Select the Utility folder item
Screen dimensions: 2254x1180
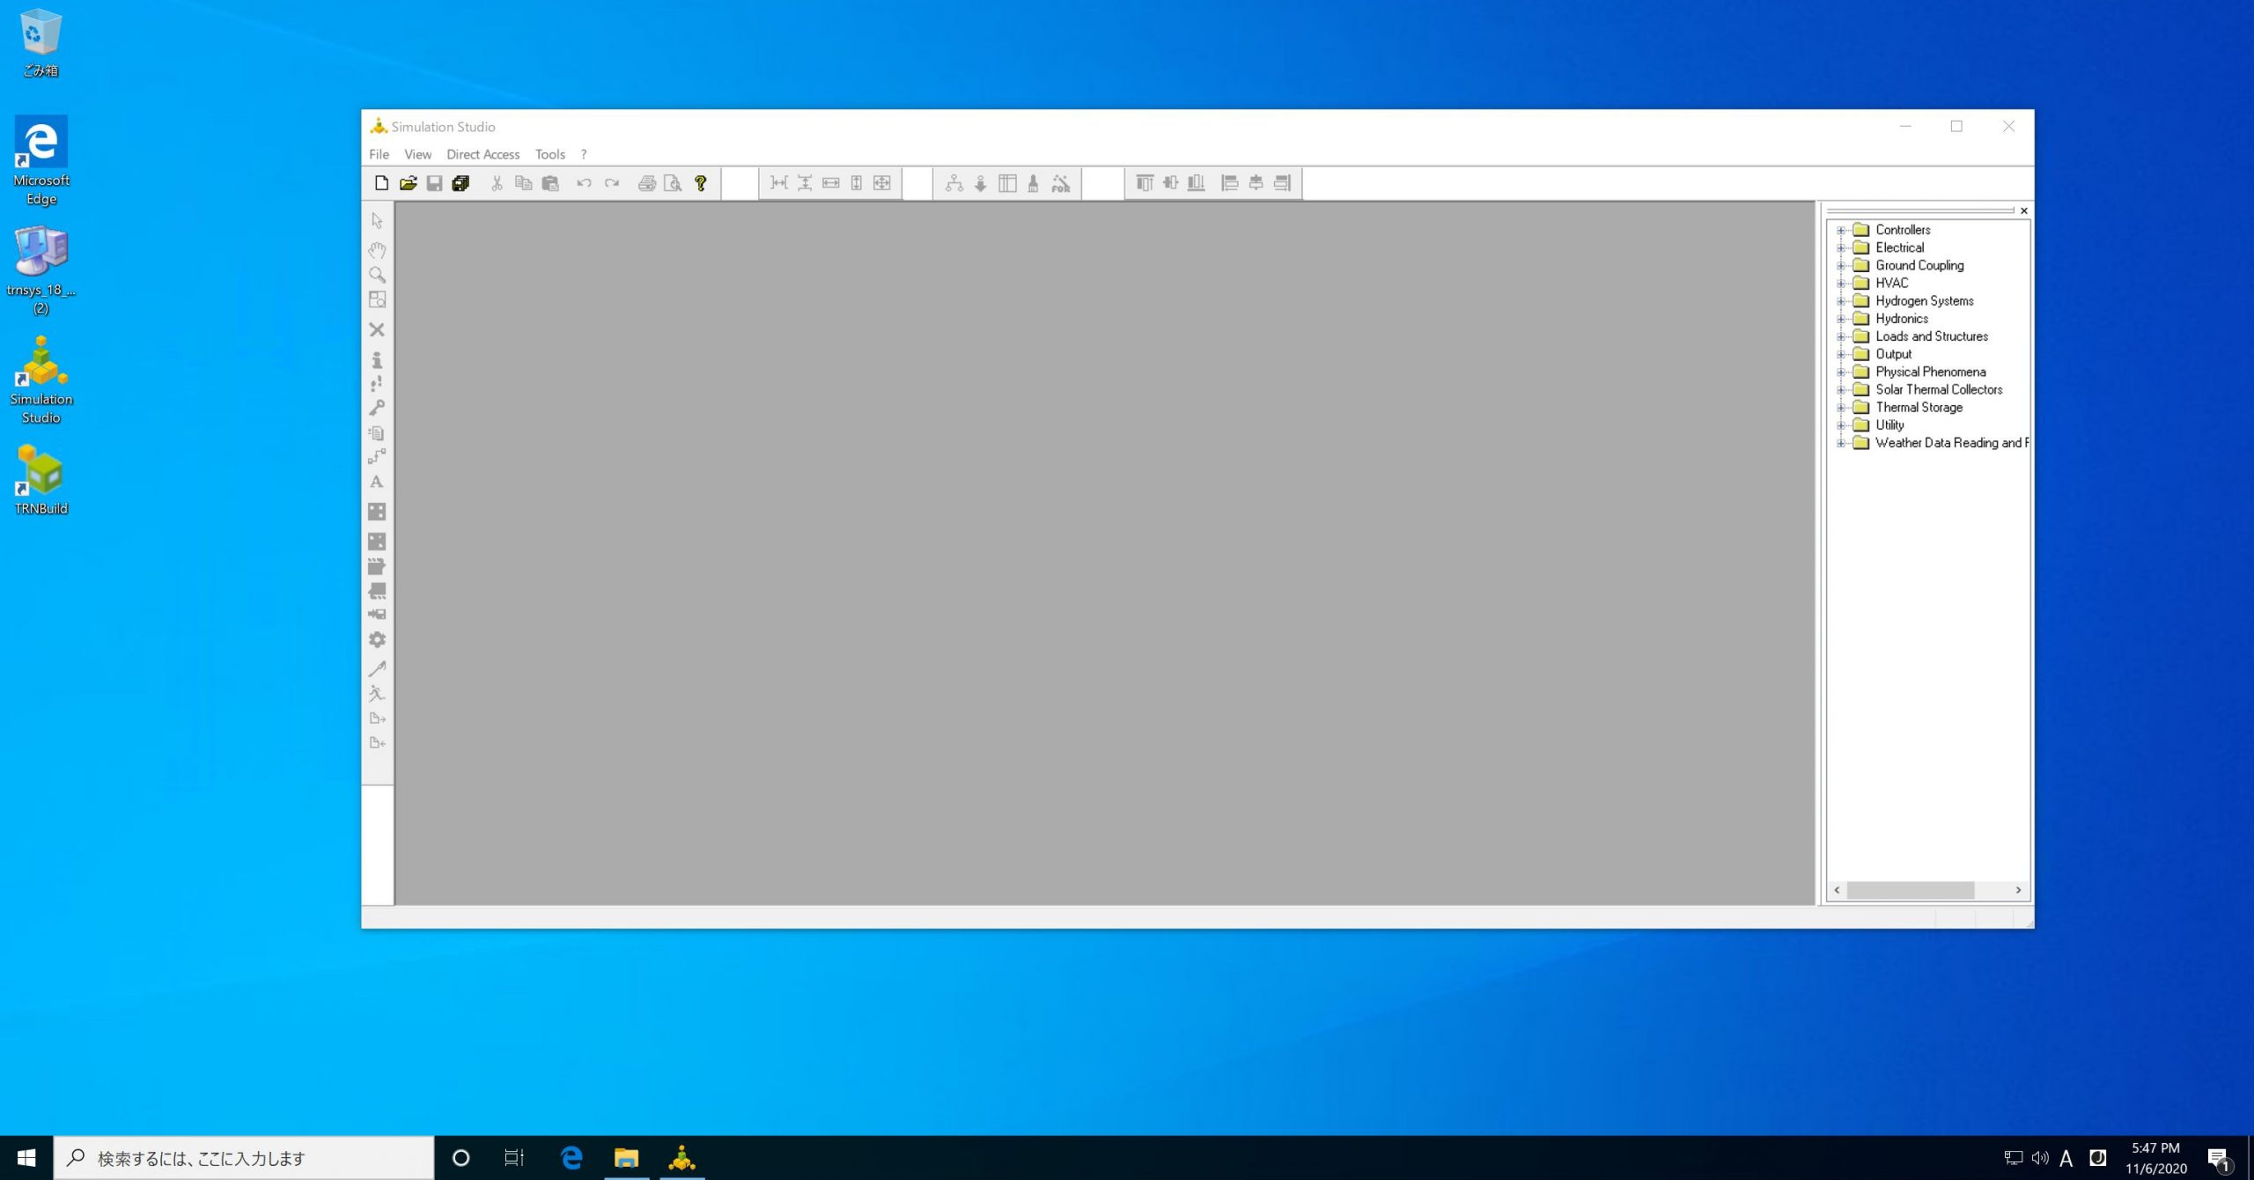[x=1889, y=424]
